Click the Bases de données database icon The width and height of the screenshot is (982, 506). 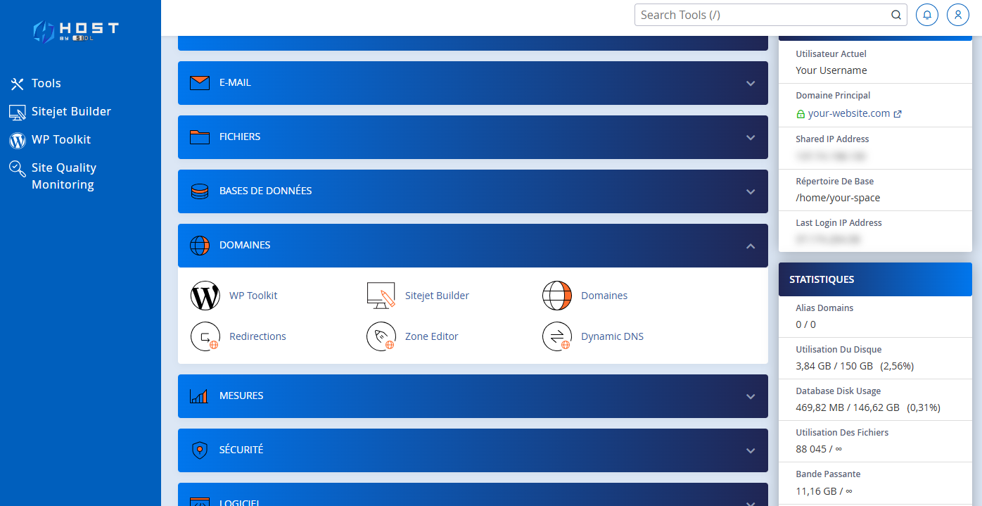pyautogui.click(x=200, y=191)
